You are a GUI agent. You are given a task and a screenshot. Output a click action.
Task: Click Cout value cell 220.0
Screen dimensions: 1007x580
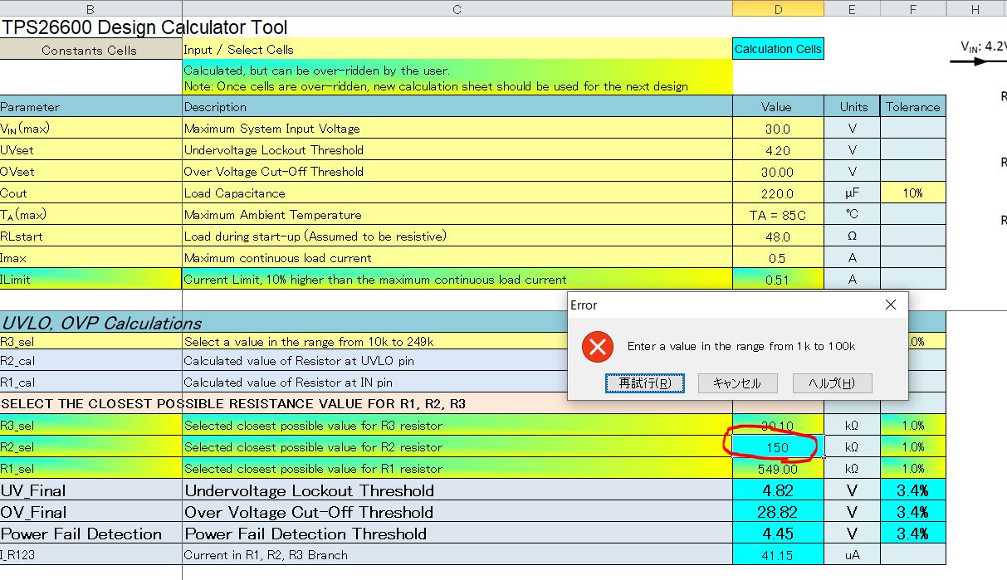(x=778, y=193)
